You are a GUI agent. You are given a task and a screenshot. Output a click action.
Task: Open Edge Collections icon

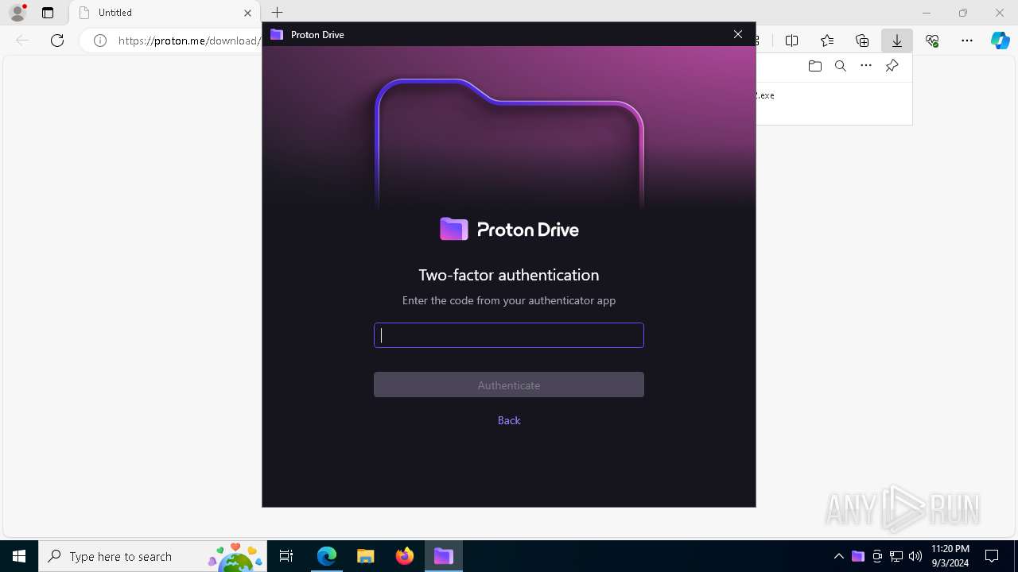click(x=862, y=41)
